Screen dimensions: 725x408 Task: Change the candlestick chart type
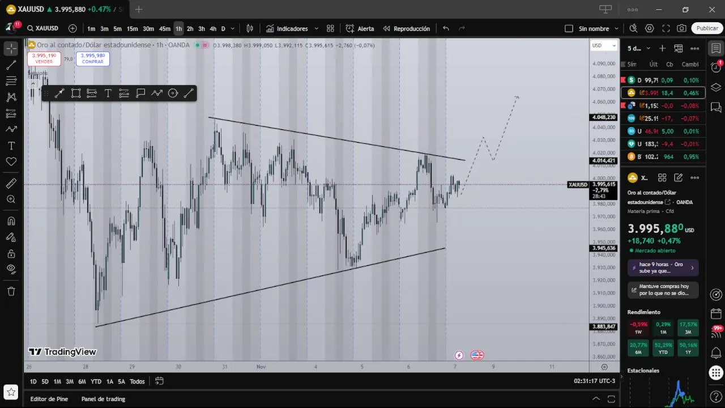(250, 28)
